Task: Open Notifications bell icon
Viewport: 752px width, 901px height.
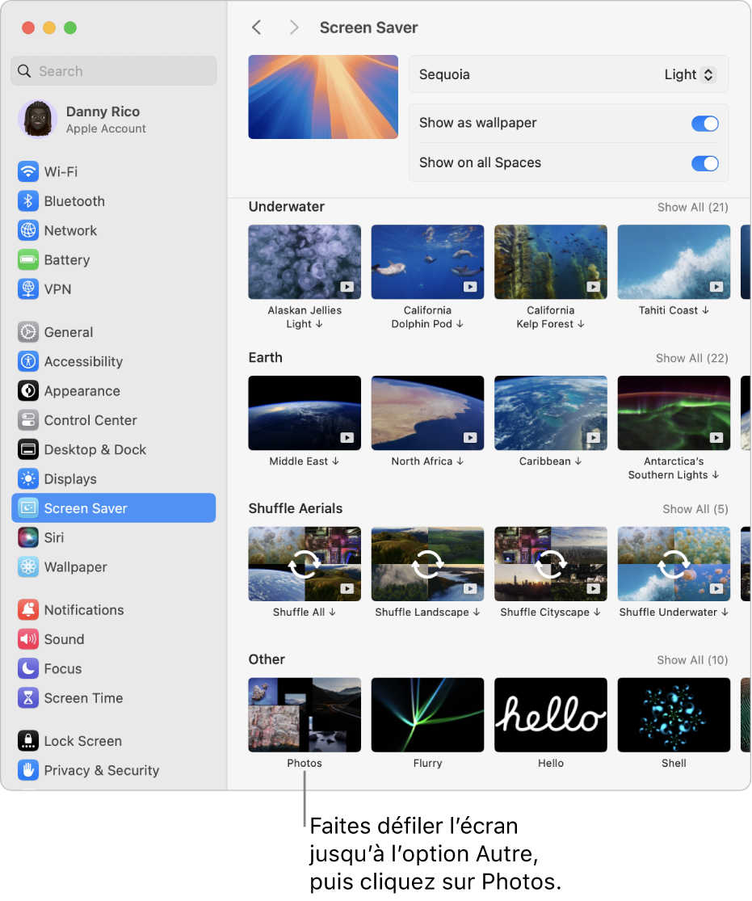Action: click(x=27, y=609)
